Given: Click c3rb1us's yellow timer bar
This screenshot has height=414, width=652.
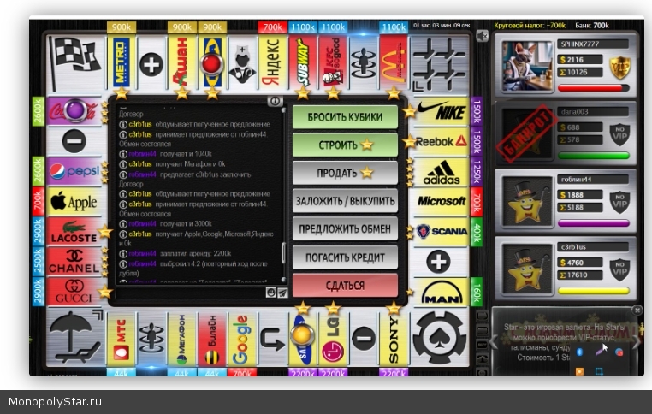Looking at the screenshot, I should [x=593, y=291].
